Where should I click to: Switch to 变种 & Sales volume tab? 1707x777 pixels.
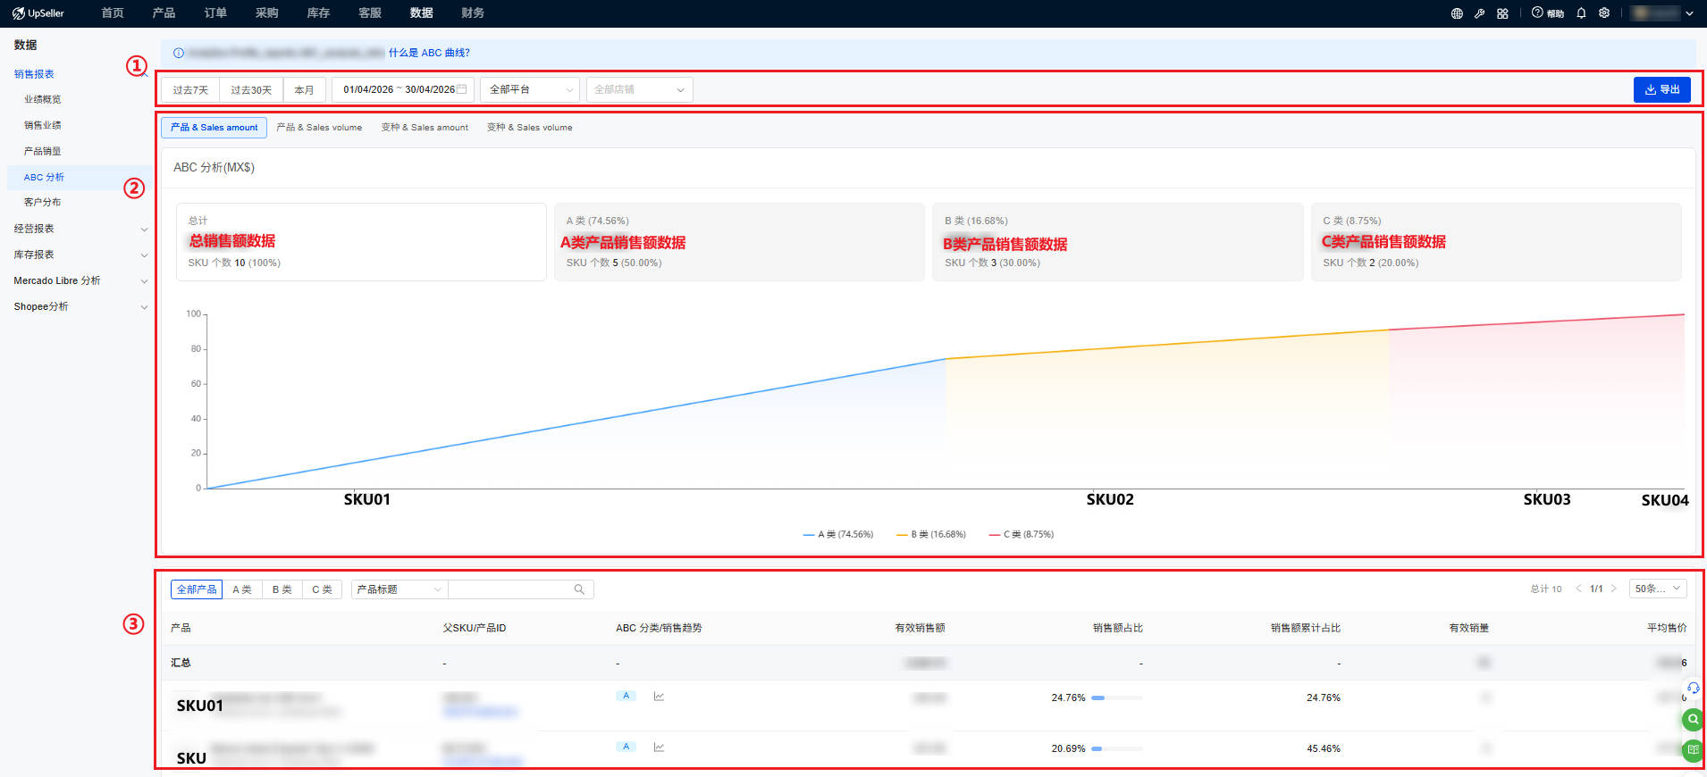point(530,128)
